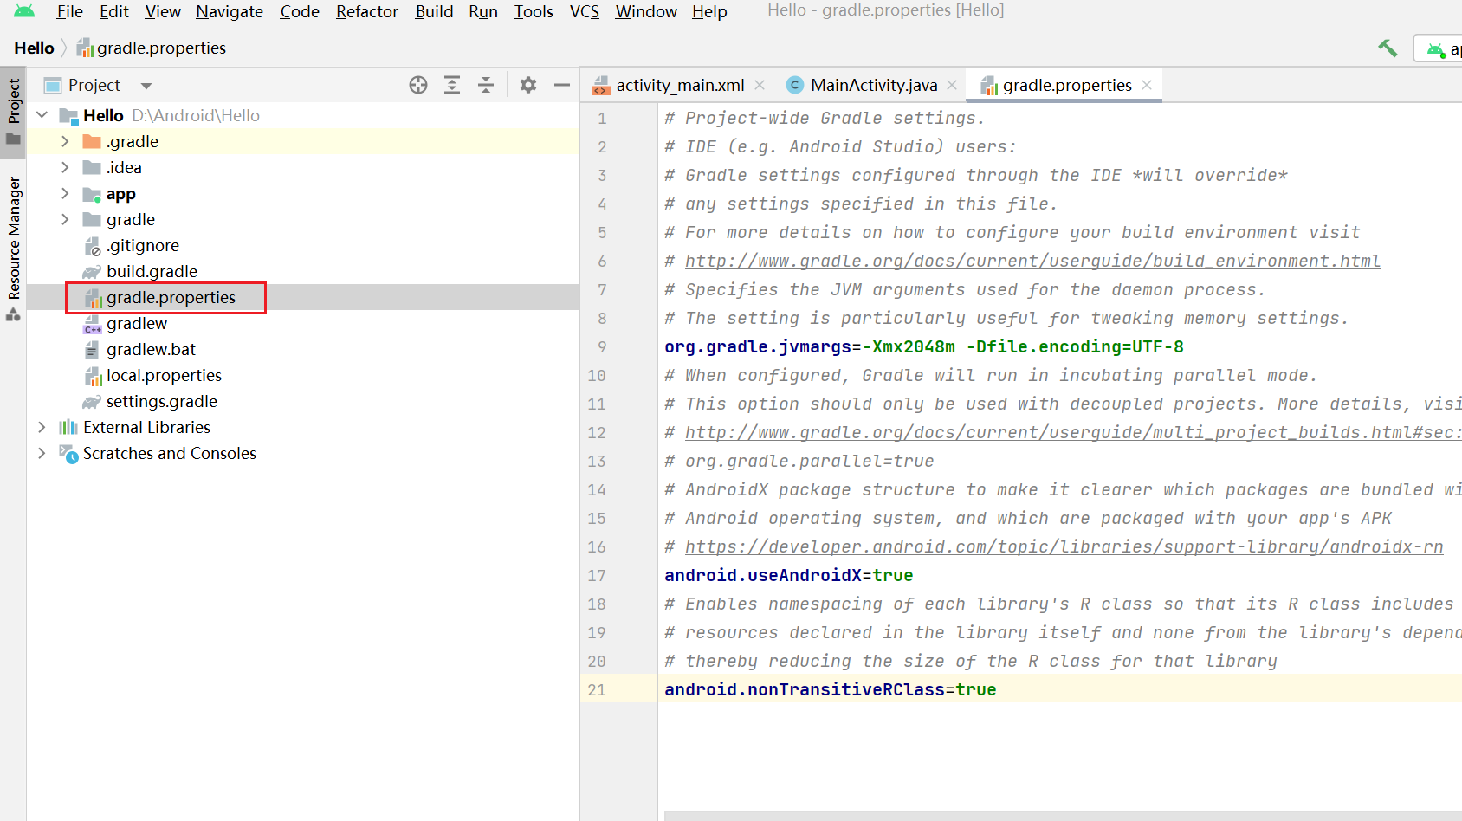Open the Tools menu
This screenshot has width=1462, height=821.
[x=534, y=11]
